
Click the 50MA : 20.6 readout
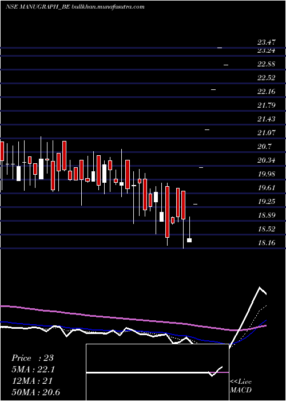click(x=36, y=392)
